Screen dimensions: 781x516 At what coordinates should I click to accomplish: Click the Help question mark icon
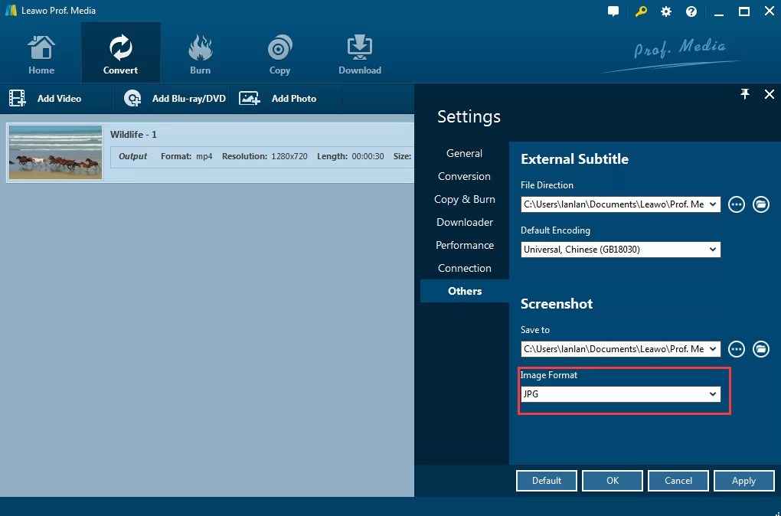tap(690, 11)
